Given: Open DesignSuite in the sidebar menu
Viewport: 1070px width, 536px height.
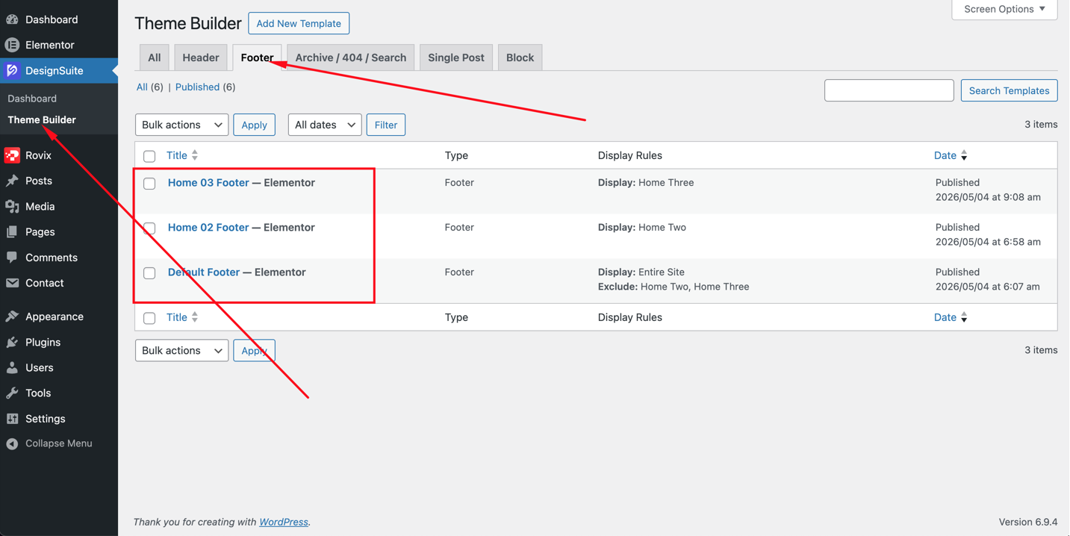Looking at the screenshot, I should 59,70.
